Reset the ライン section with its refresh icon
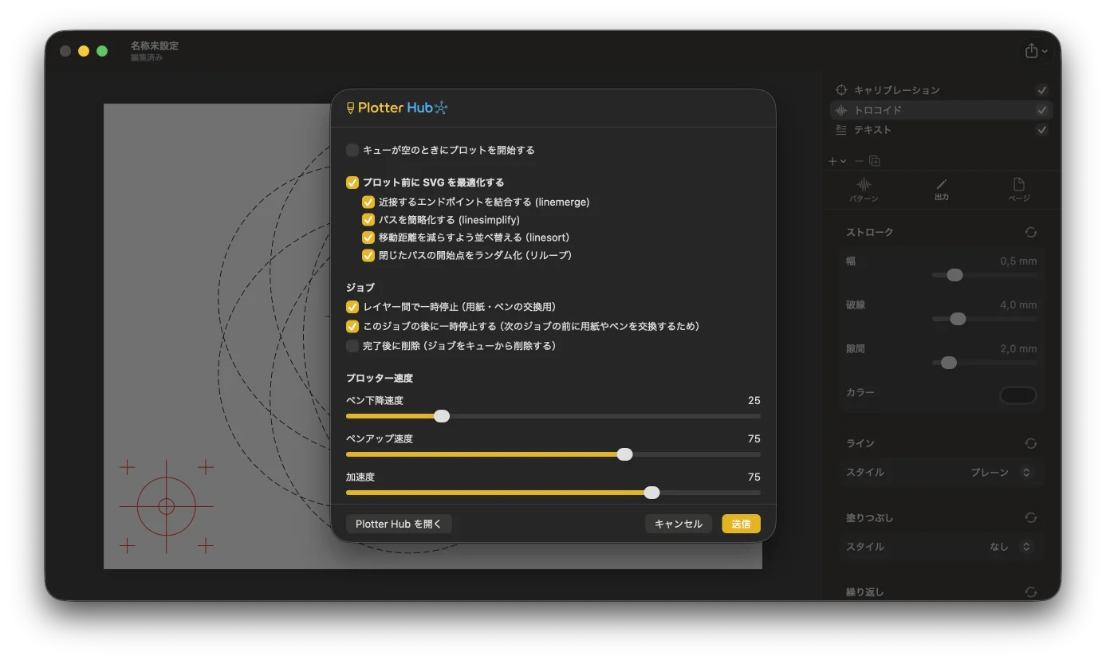Image resolution: width=1106 pixels, height=660 pixels. click(1031, 443)
